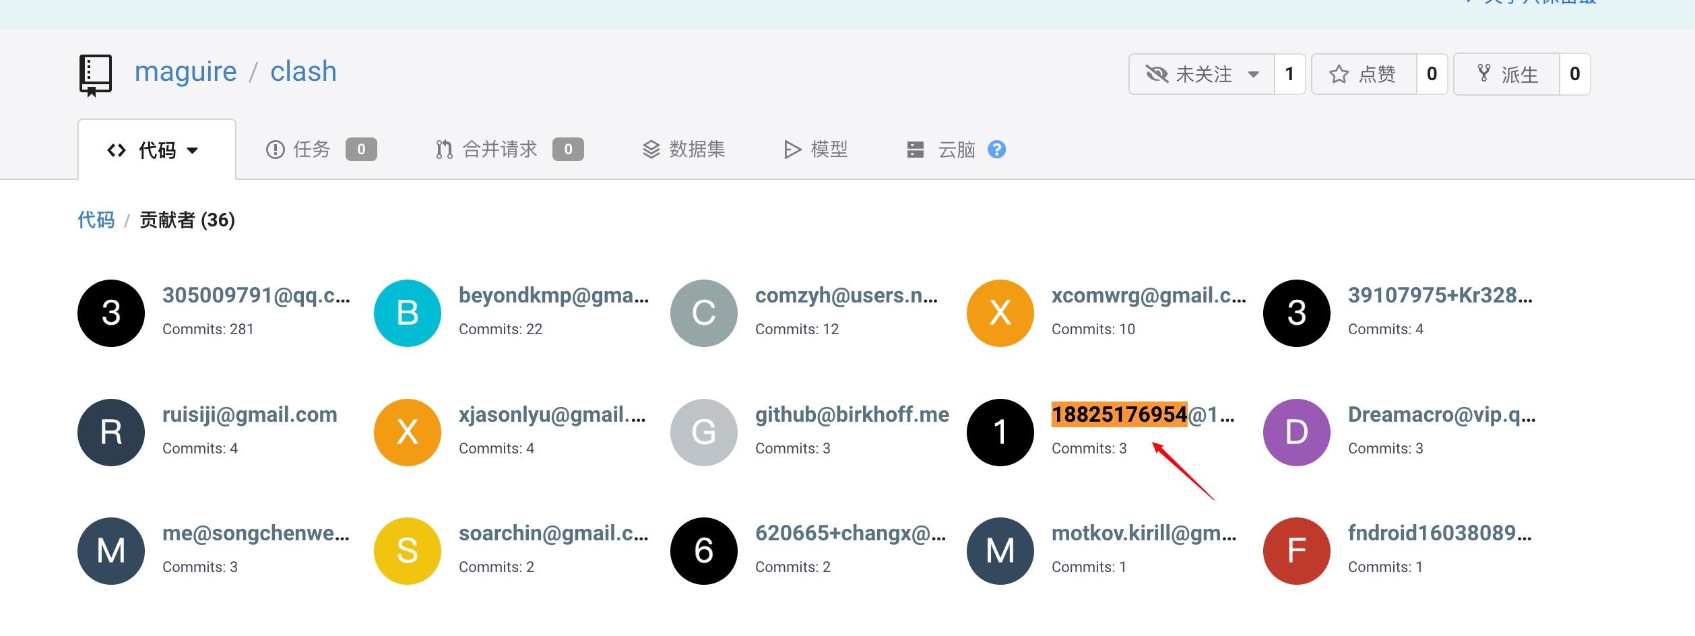Click the fork icon on 派生 button

pyautogui.click(x=1483, y=73)
